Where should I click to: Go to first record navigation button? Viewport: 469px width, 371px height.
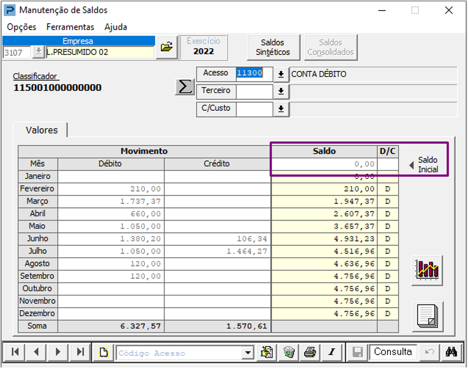pyautogui.click(x=15, y=352)
